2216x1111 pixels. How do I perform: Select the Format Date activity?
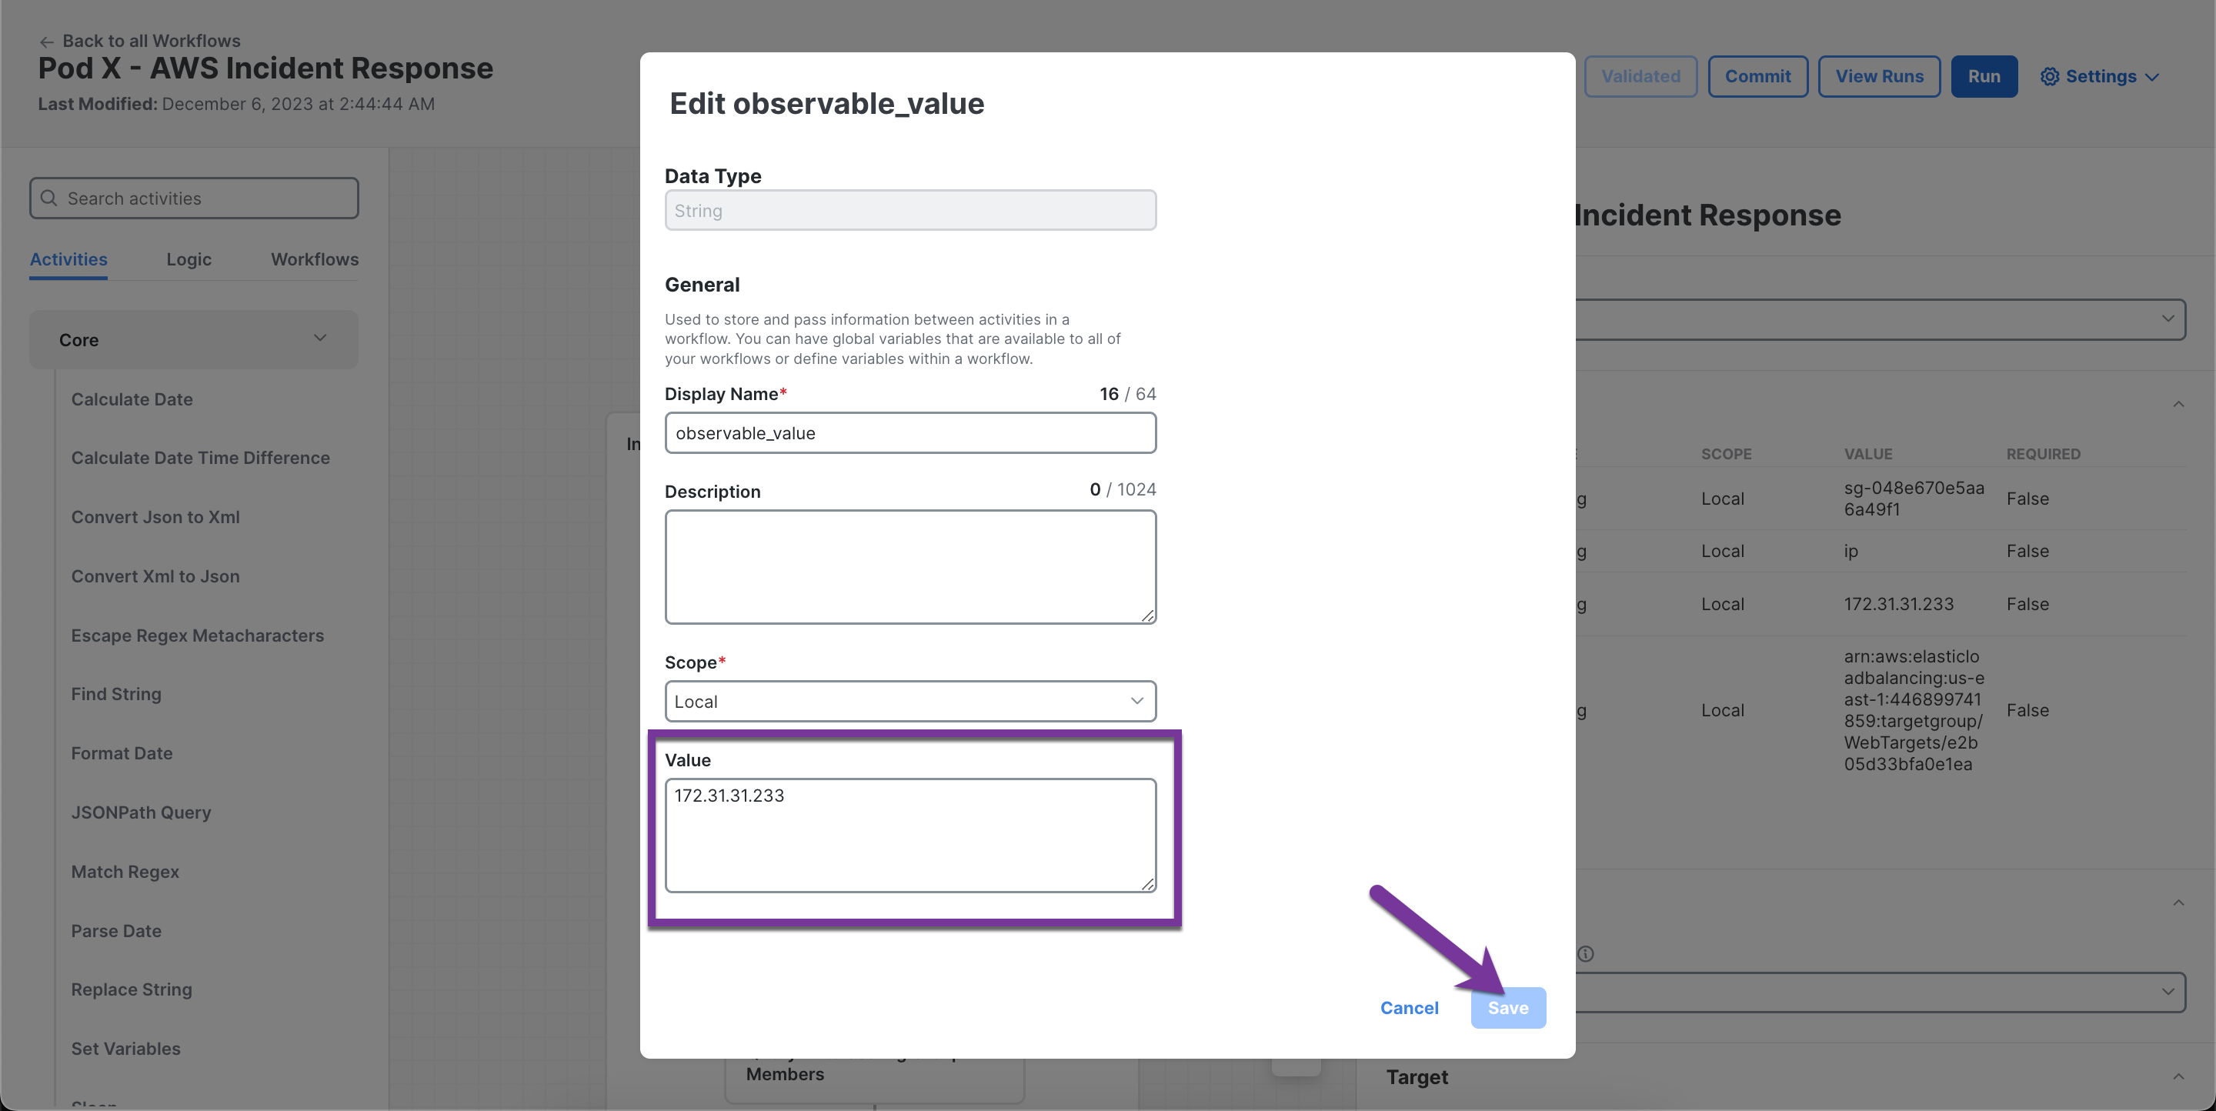122,753
